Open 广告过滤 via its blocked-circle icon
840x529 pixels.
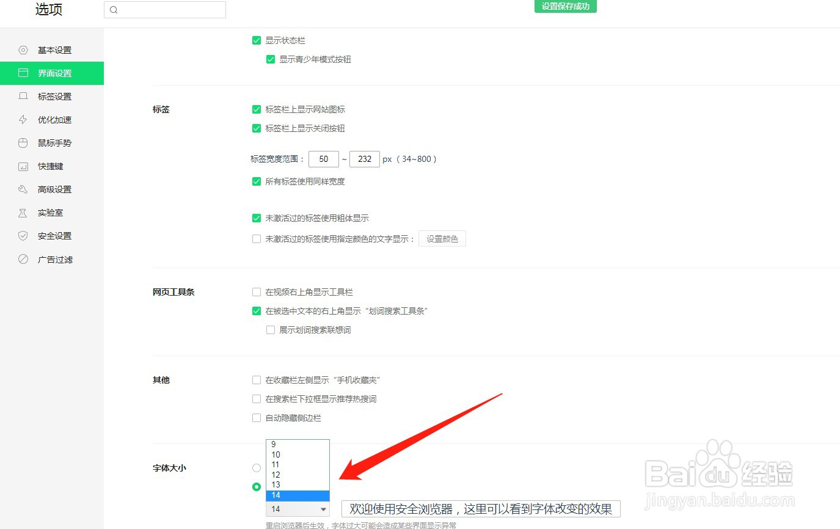click(23, 258)
